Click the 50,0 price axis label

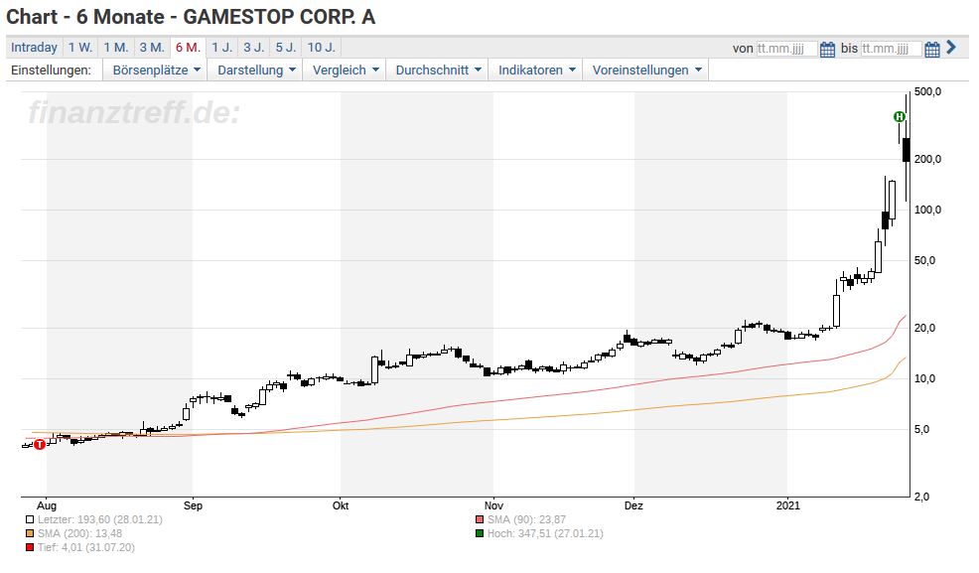click(x=924, y=260)
